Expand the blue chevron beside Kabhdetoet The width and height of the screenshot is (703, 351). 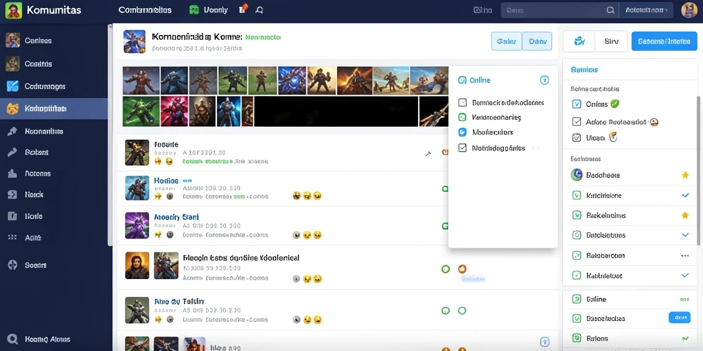685,276
